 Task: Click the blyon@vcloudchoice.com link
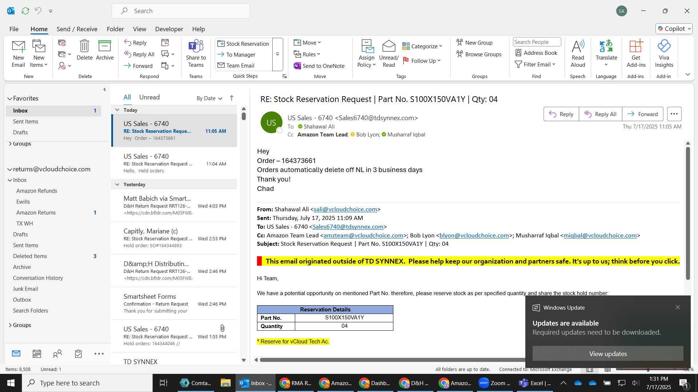pos(474,236)
